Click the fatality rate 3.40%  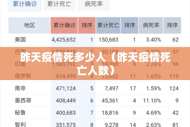point(153,40)
